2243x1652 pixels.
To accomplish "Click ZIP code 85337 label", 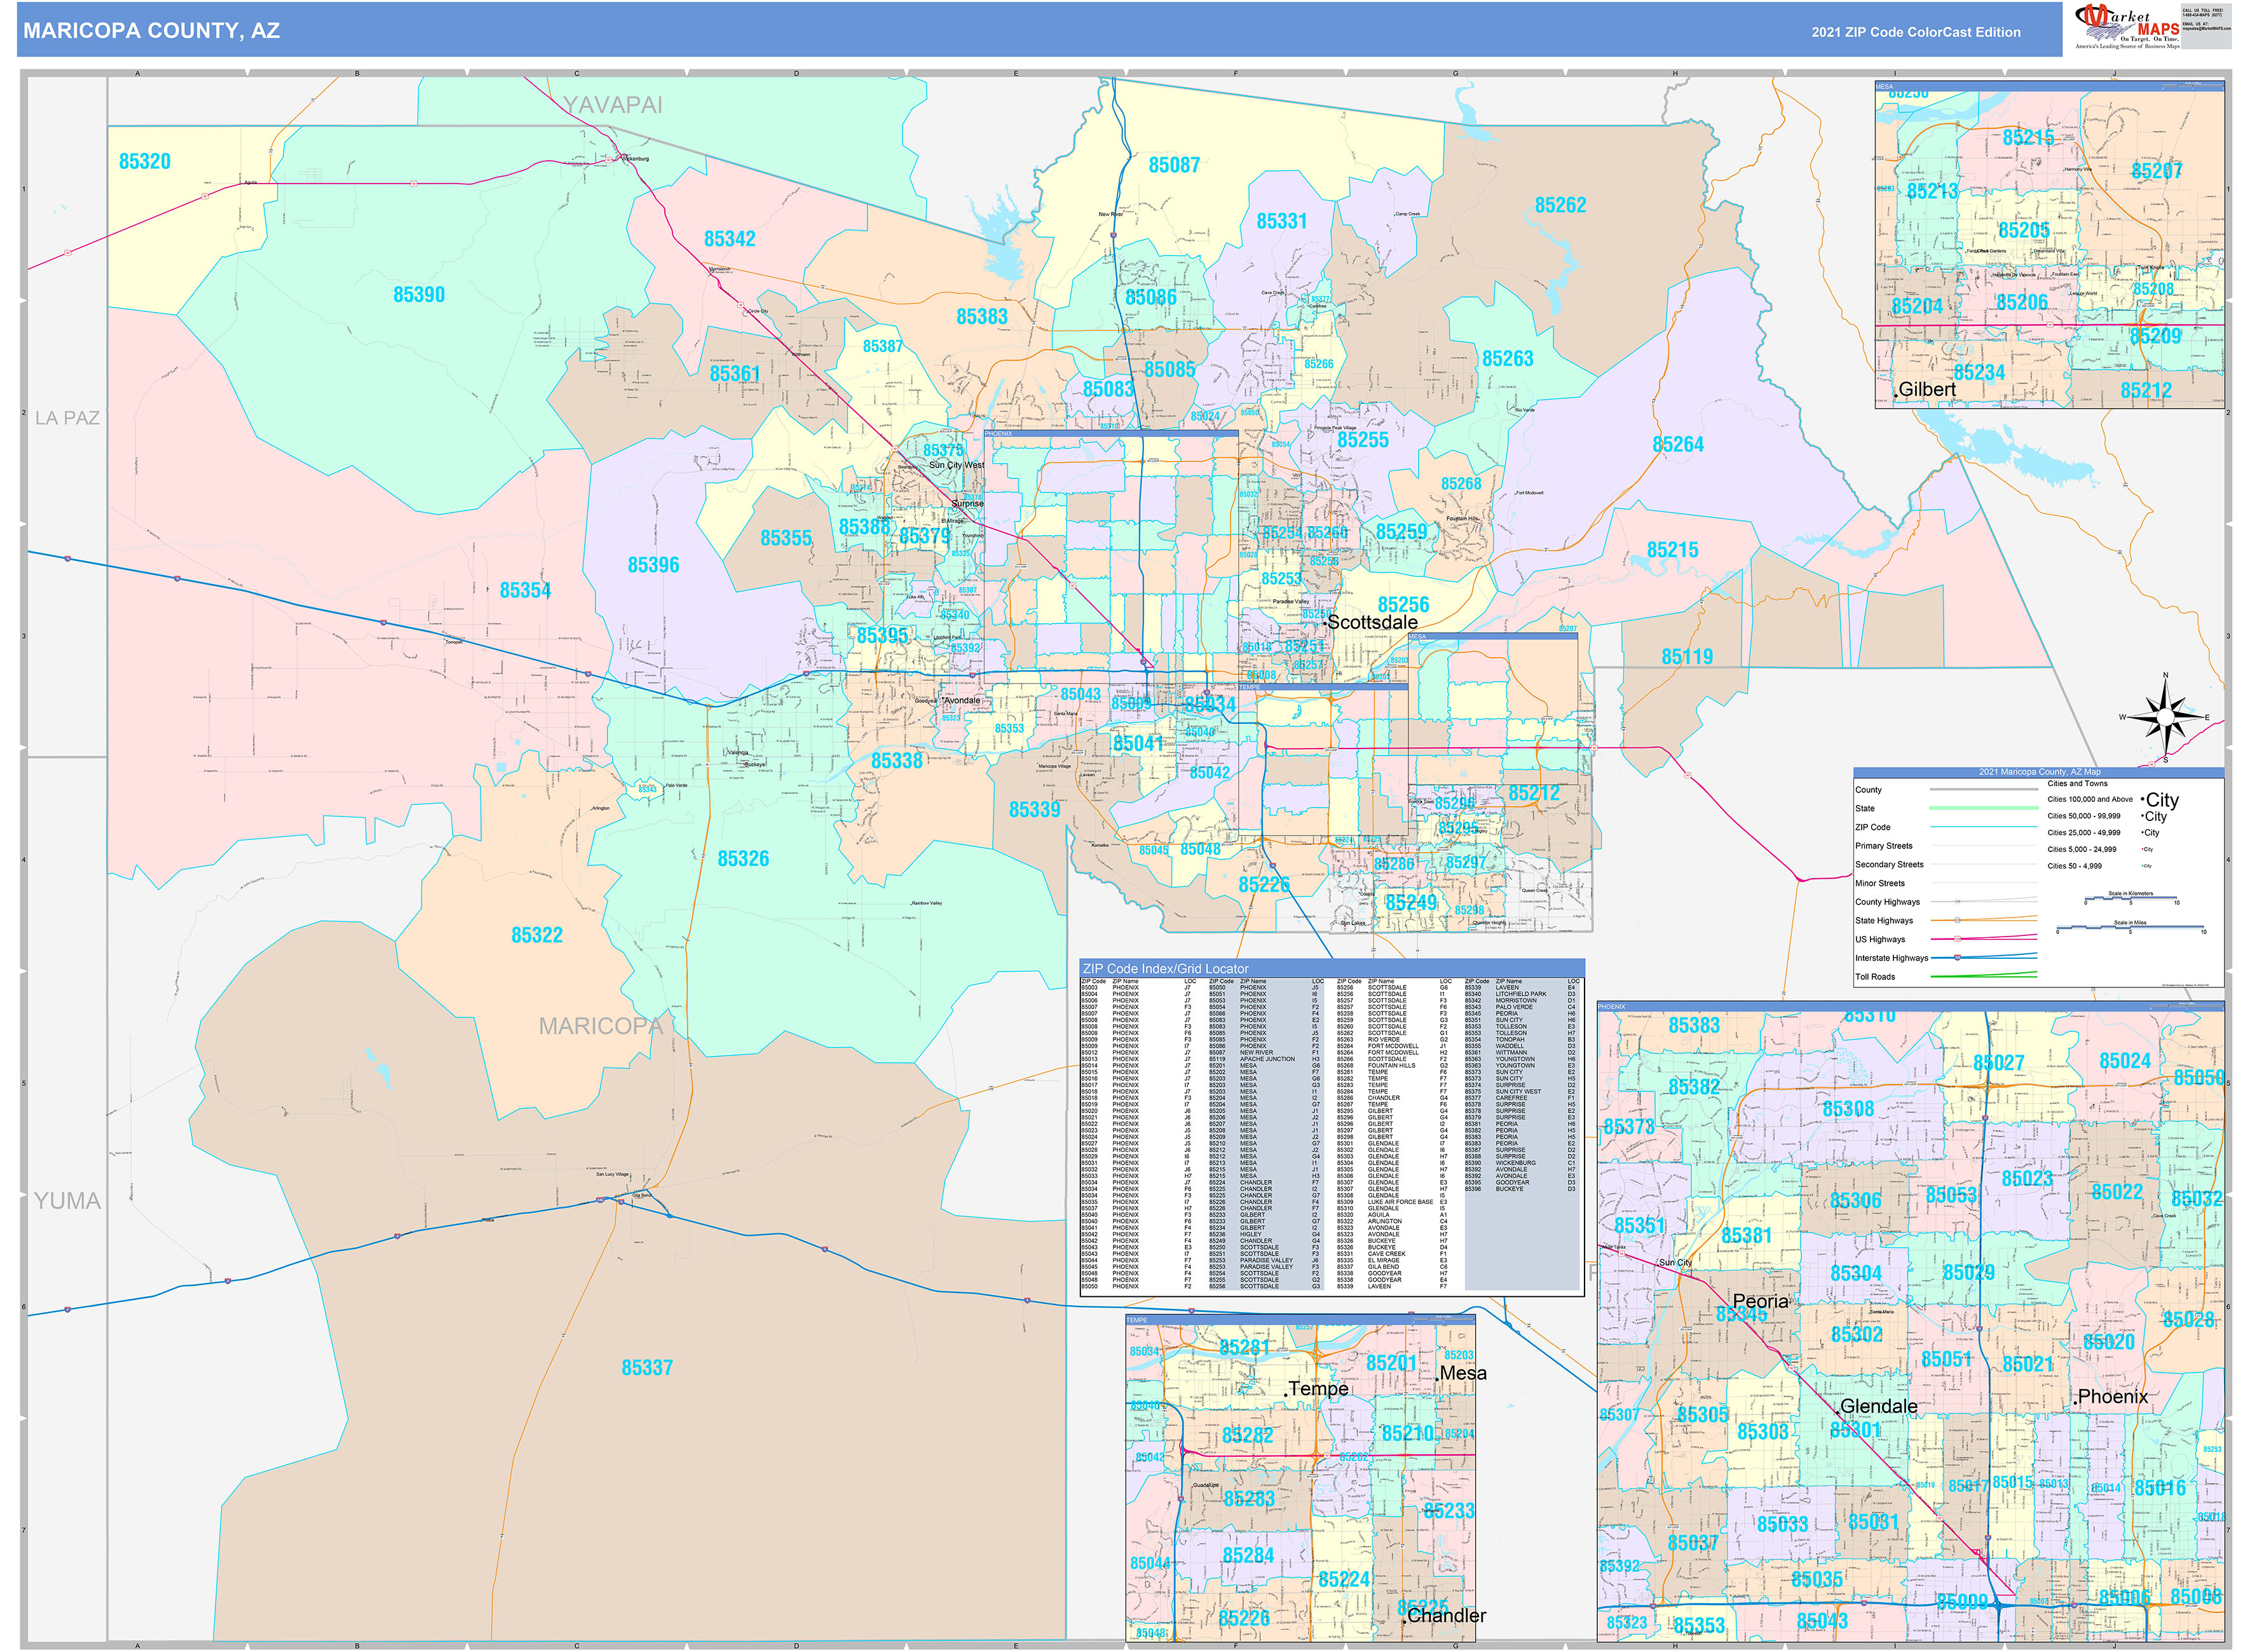I will 646,1368.
